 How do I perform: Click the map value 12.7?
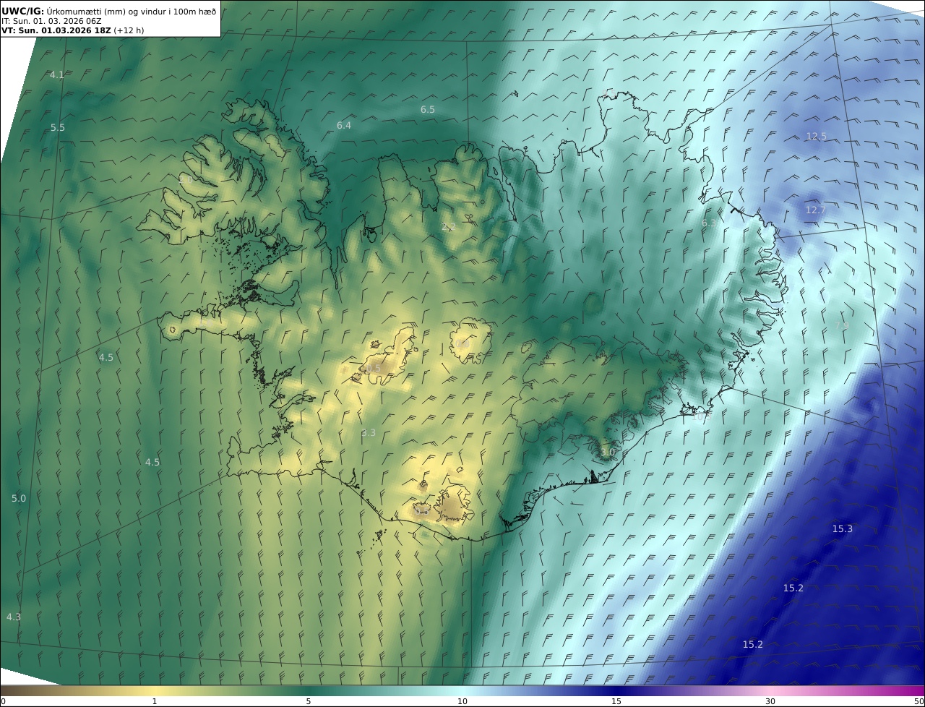click(x=815, y=210)
